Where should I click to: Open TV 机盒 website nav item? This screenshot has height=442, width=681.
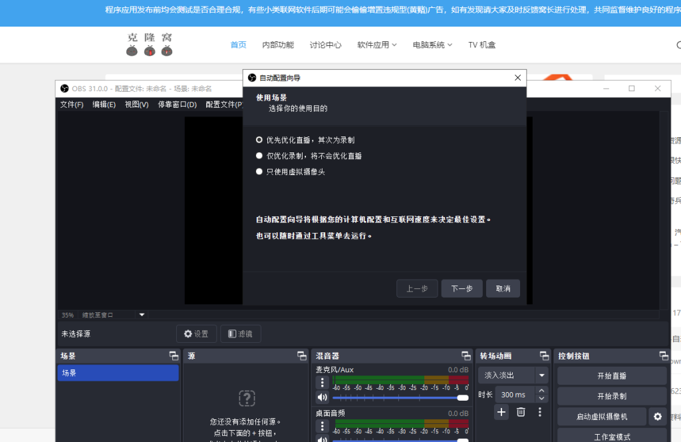click(481, 45)
